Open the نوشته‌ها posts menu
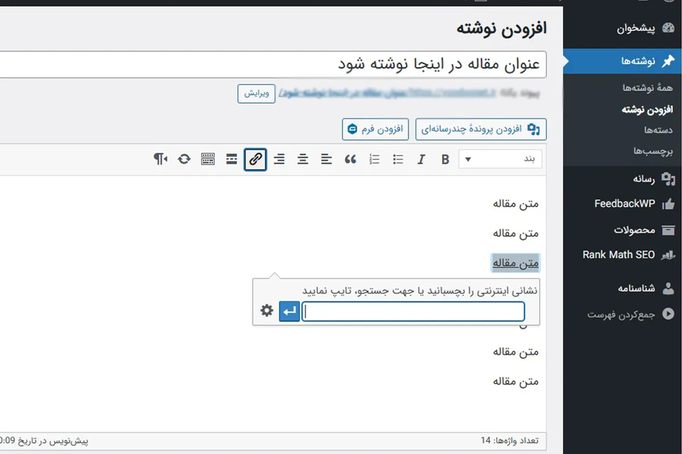 tap(623, 61)
